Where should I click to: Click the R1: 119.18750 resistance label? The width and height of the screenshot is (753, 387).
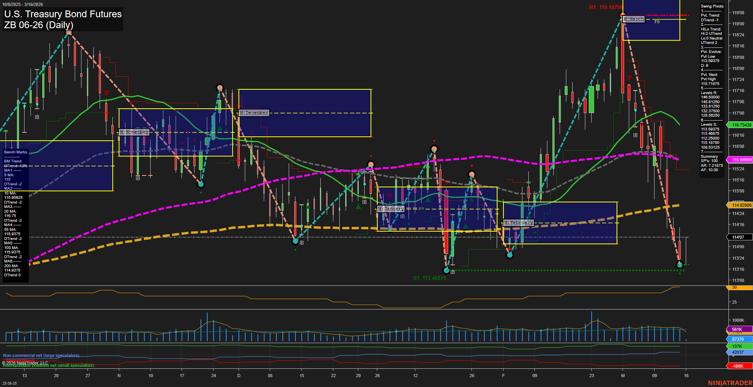605,8
